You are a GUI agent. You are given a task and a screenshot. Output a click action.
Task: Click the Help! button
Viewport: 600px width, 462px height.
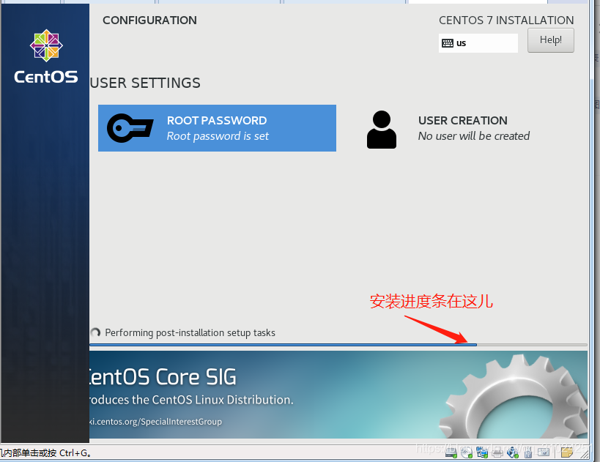(x=551, y=40)
